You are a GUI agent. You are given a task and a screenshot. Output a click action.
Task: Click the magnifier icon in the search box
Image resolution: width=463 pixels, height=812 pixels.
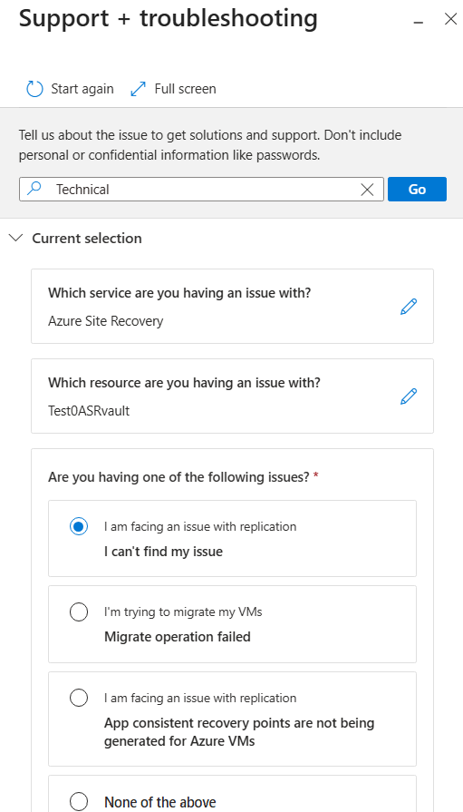click(x=34, y=189)
